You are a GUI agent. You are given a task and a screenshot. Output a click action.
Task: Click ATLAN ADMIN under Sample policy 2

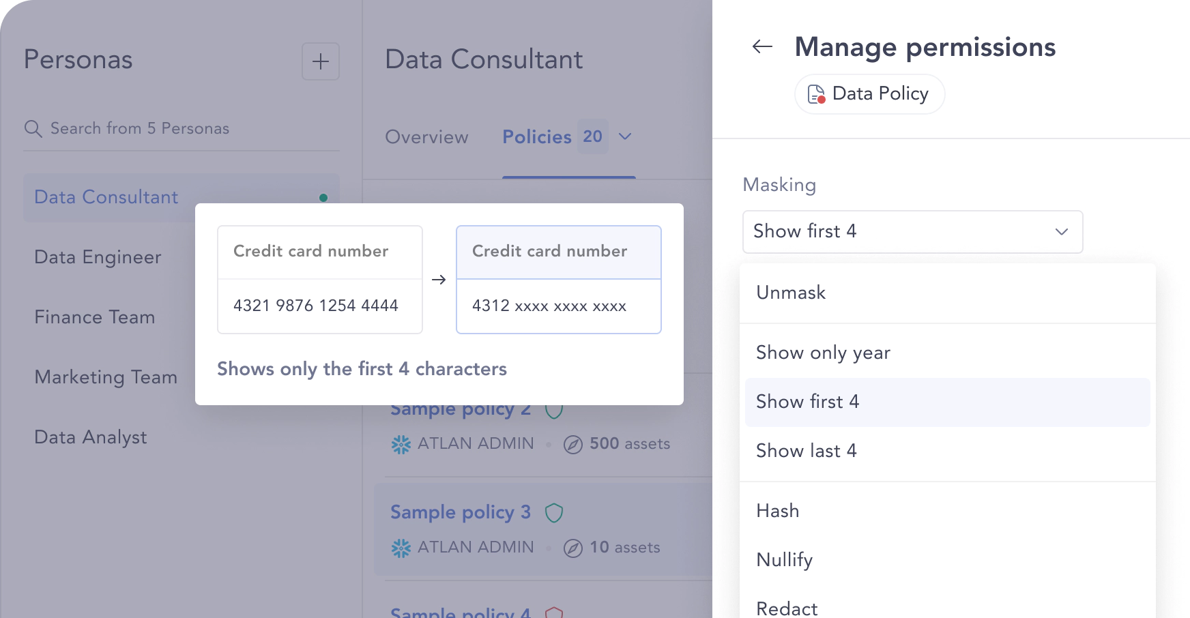pos(476,443)
